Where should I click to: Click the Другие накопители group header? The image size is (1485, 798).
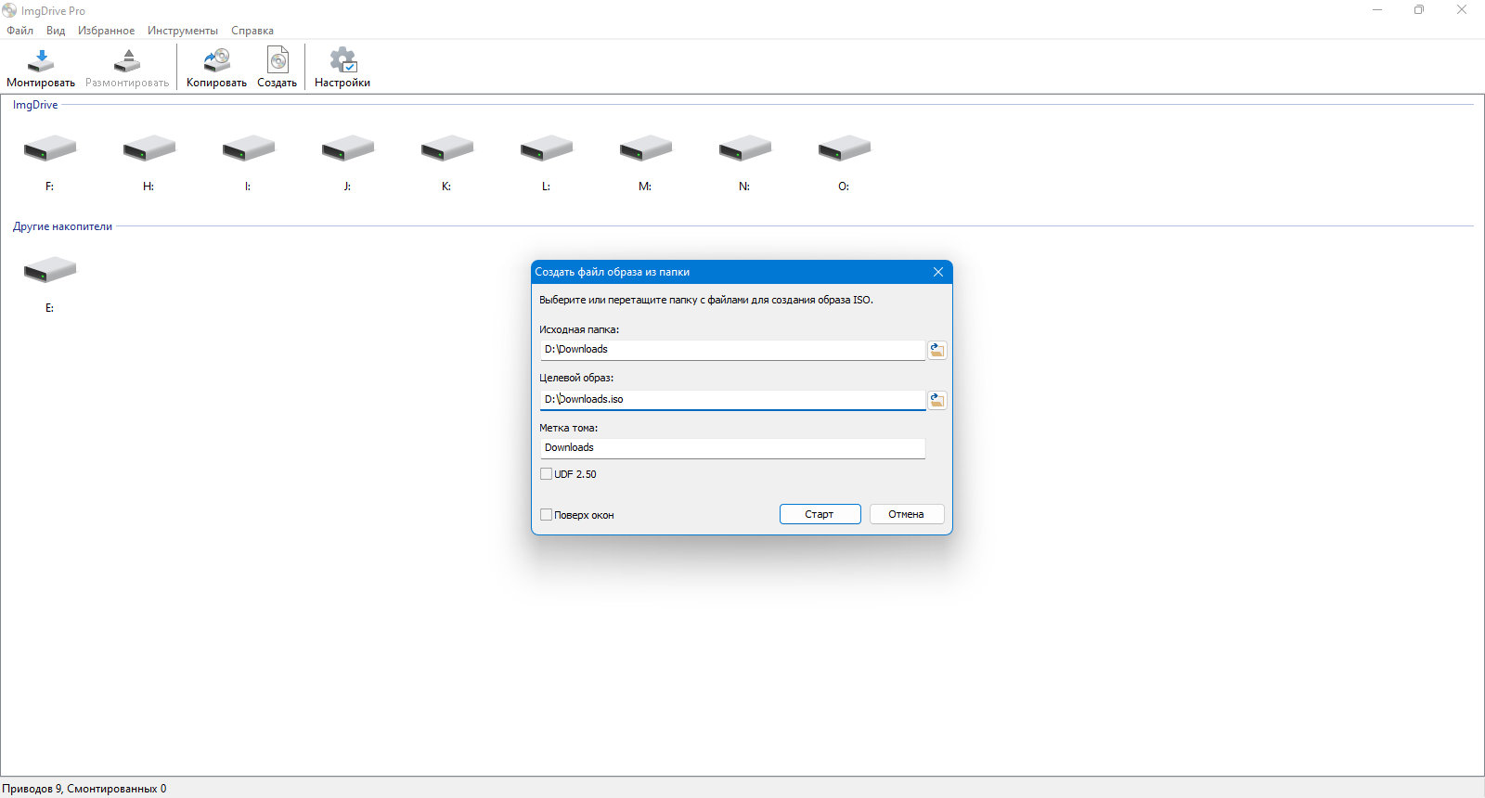[x=62, y=226]
